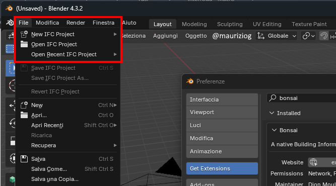Open the Aggiungi menu in viewport header
This screenshot has height=186, width=336.
[165, 36]
